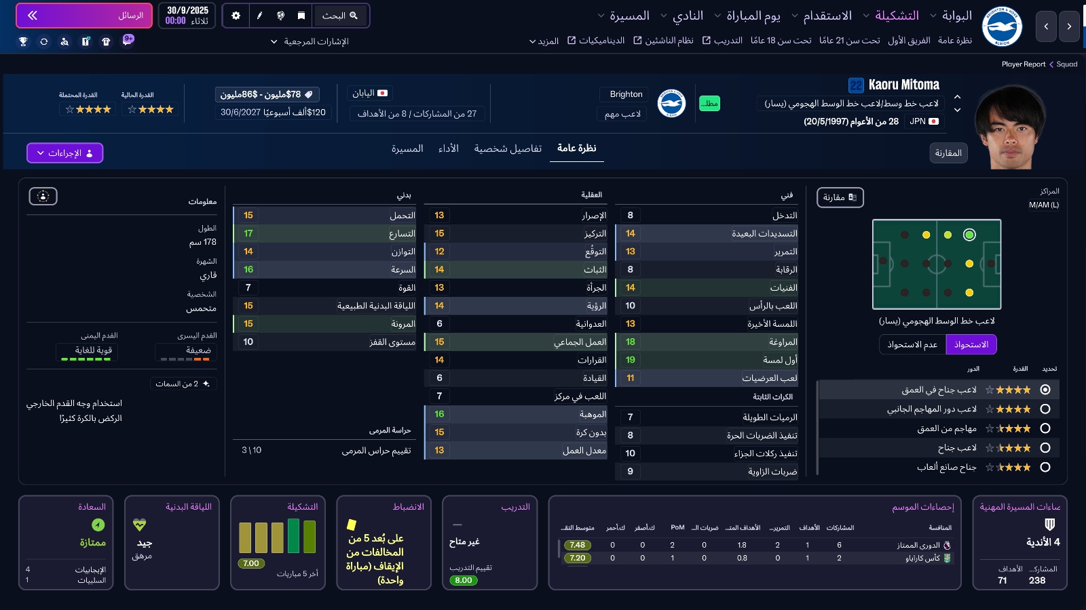Open the الإشارات المرجعية bookmarks dropdown
The height and width of the screenshot is (610, 1086).
tap(310, 41)
